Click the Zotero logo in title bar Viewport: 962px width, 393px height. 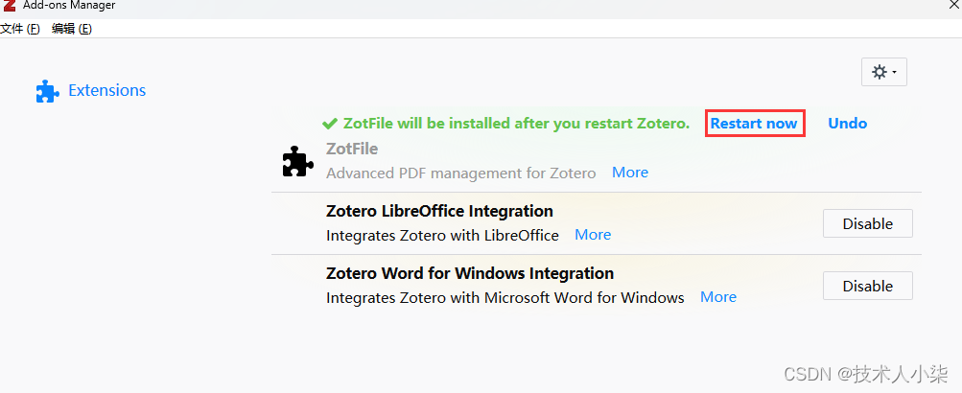point(9,5)
